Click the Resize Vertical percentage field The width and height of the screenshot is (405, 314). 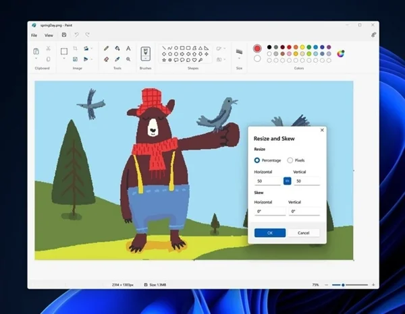coord(307,181)
